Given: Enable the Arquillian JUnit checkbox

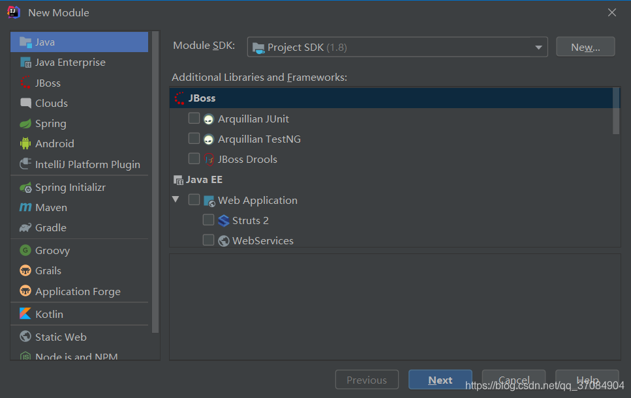Looking at the screenshot, I should pos(194,118).
